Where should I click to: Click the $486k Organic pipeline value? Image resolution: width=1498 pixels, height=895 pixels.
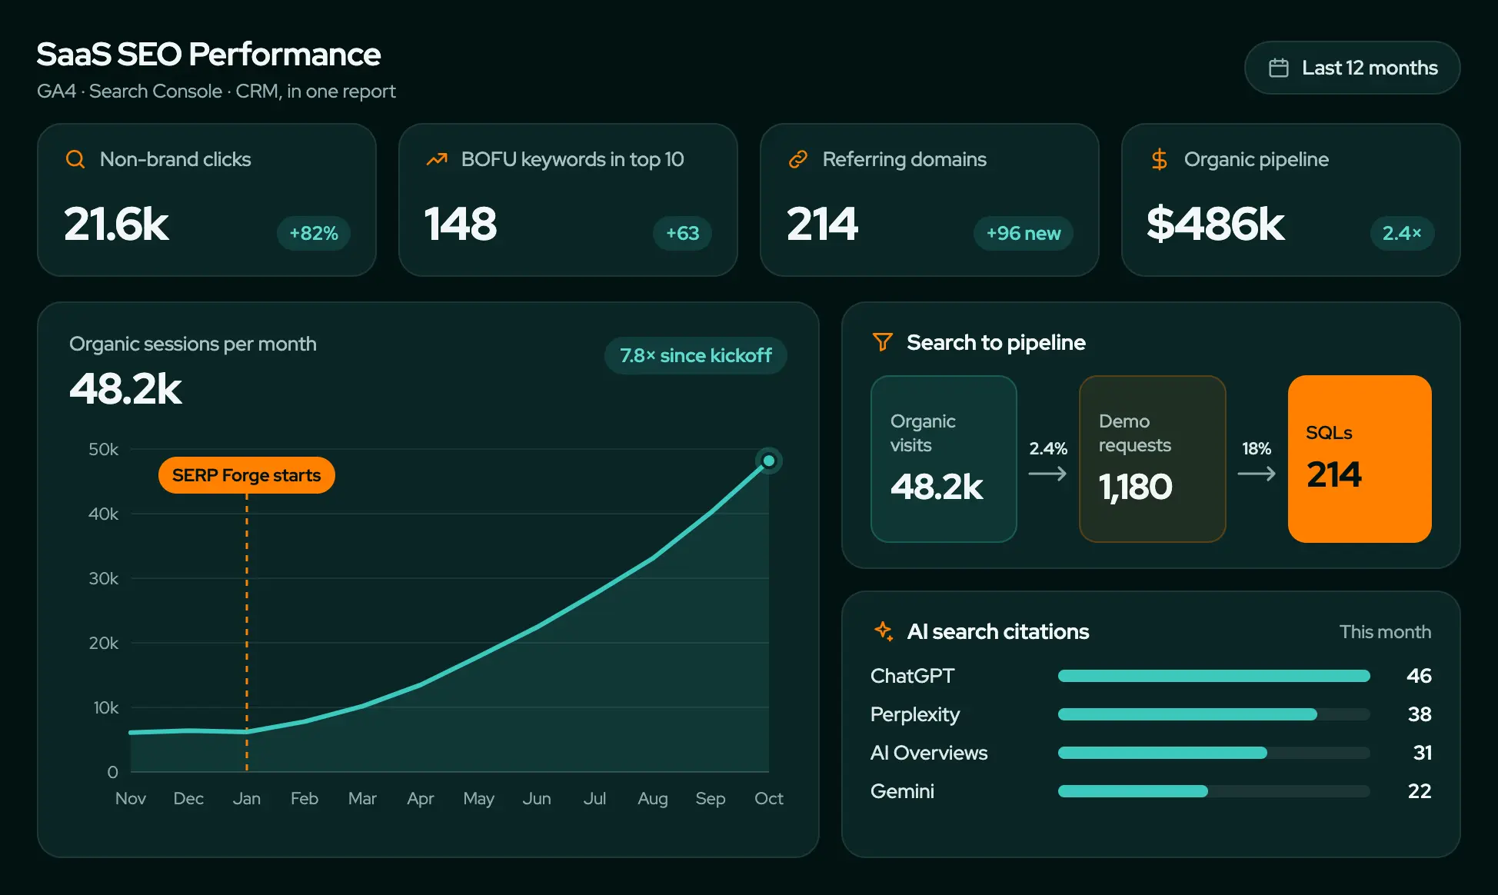point(1215,224)
